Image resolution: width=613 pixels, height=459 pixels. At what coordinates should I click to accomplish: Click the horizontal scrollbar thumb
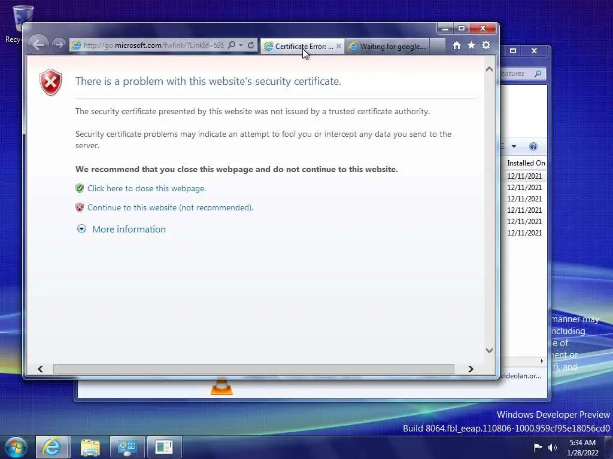click(x=254, y=369)
